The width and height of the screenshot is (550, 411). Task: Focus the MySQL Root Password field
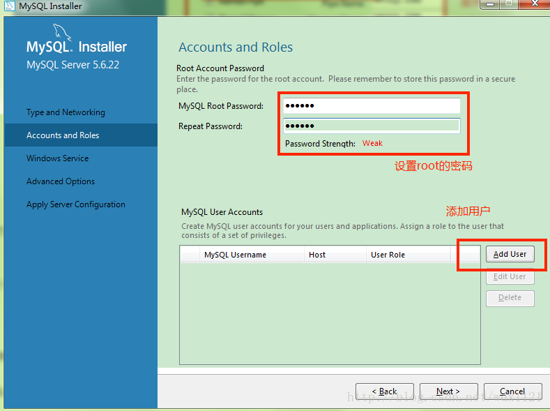(x=372, y=105)
